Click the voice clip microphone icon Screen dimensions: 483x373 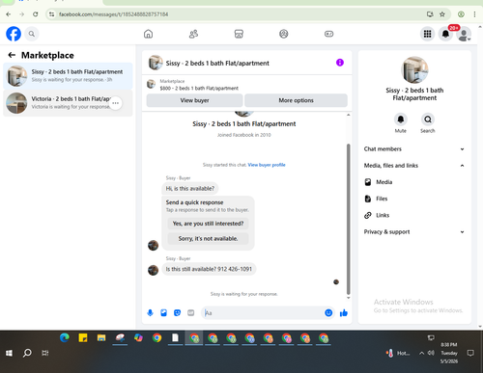click(150, 313)
